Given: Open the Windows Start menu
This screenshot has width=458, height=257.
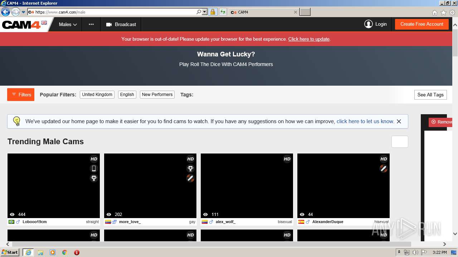Looking at the screenshot, I should click(10, 252).
